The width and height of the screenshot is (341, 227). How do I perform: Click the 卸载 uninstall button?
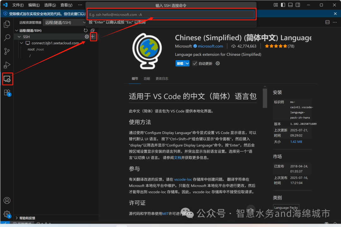180,63
